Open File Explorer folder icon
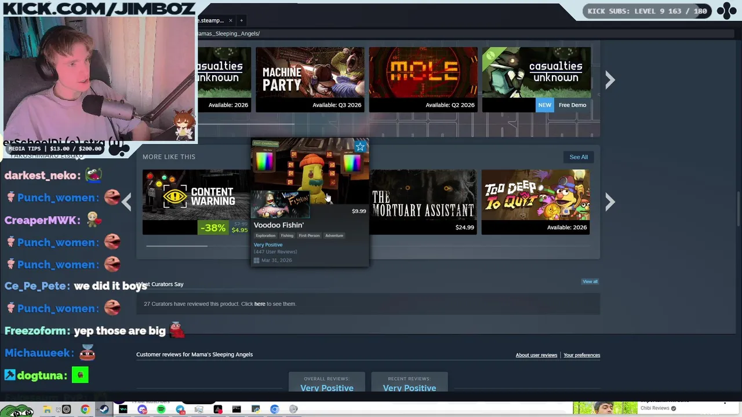 (47, 409)
